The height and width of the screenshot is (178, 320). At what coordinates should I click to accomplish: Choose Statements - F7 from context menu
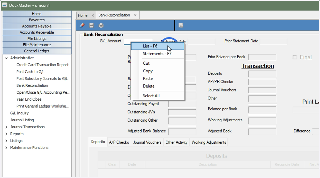[158, 54]
